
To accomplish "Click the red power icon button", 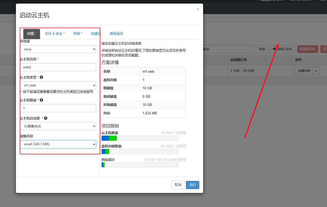I will click(324, 49).
